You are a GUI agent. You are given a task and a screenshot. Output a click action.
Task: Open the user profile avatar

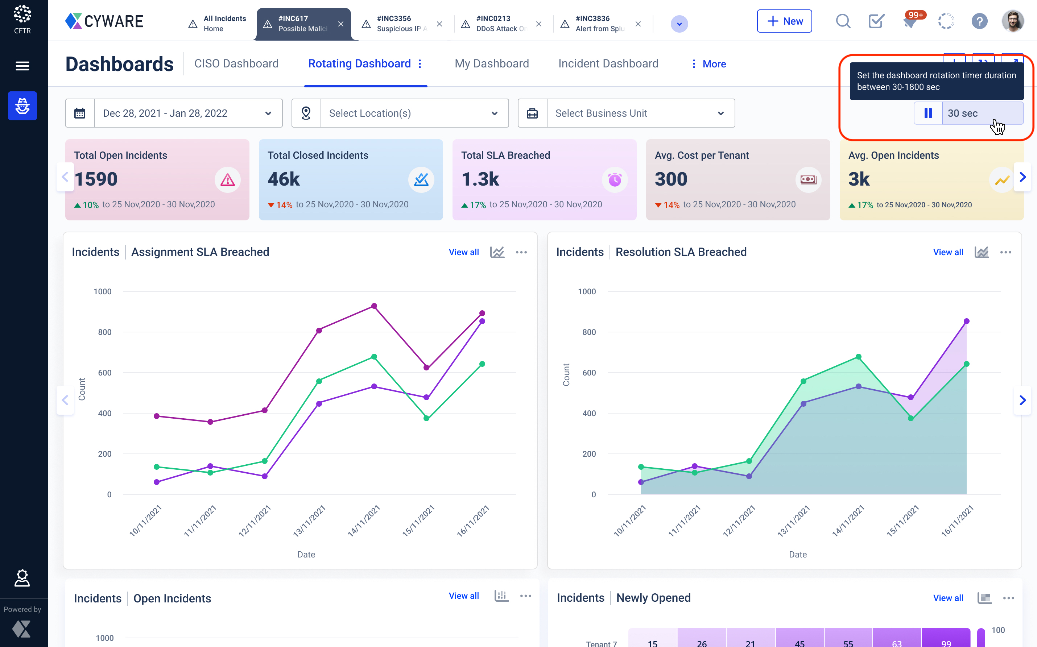point(1013,21)
